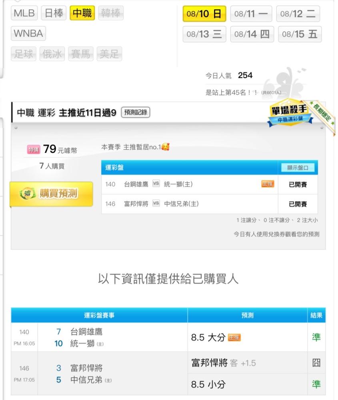Screen dimensions: 338x400
Task: Click VS icon between 台鋼雄鷹 and 統一獅
Action: 156,184
